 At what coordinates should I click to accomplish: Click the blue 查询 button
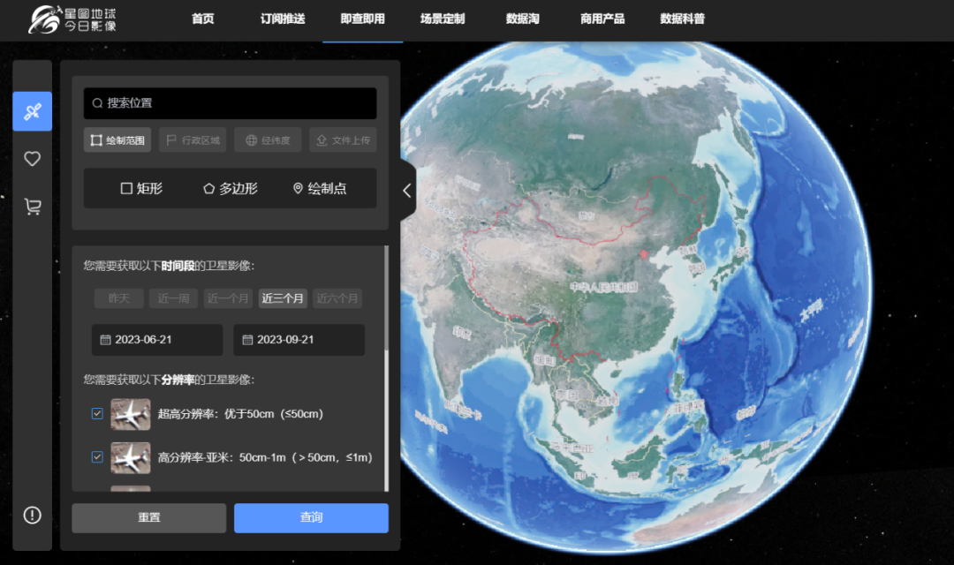click(x=311, y=518)
